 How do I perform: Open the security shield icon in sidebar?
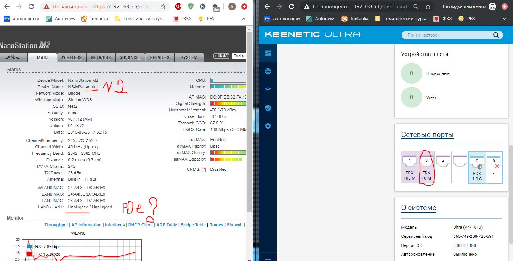(x=268, y=108)
